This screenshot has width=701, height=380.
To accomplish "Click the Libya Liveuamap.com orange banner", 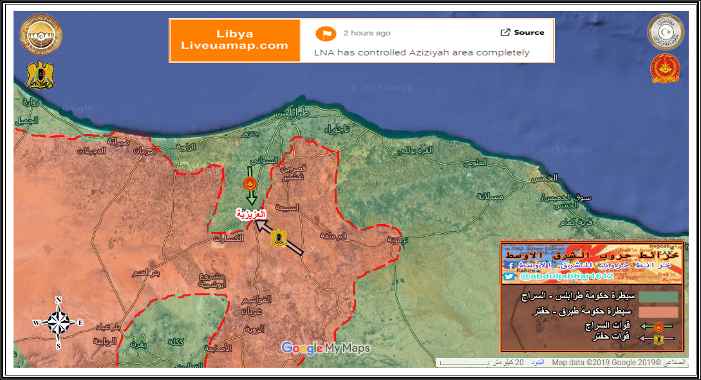I will pos(235,40).
